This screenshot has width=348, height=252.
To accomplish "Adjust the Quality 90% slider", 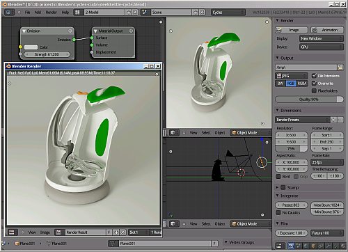I will [x=309, y=100].
